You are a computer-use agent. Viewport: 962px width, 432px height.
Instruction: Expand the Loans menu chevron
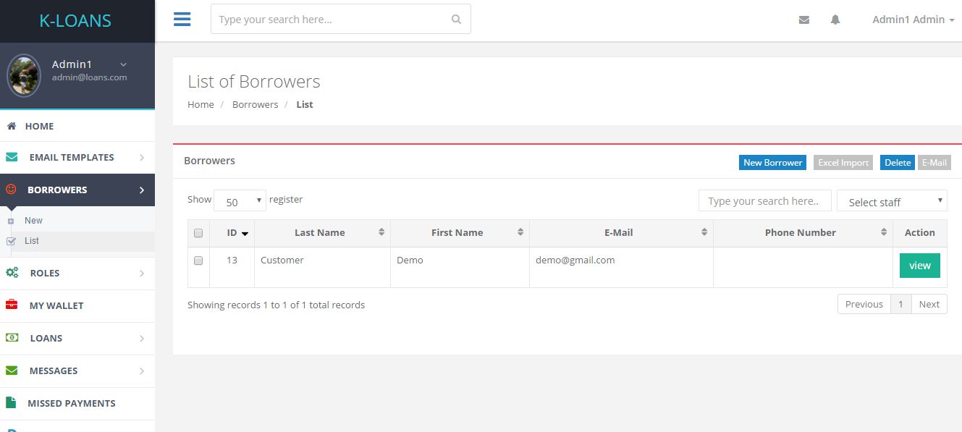tap(141, 338)
